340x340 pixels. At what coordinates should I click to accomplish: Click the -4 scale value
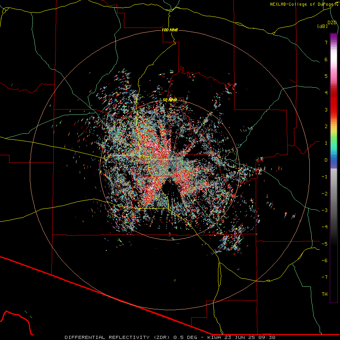pos(325,227)
